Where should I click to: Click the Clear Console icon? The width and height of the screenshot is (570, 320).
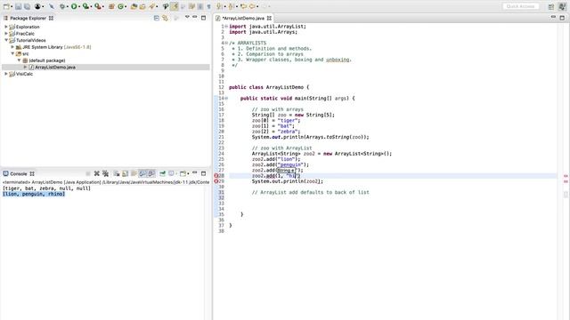(x=117, y=173)
